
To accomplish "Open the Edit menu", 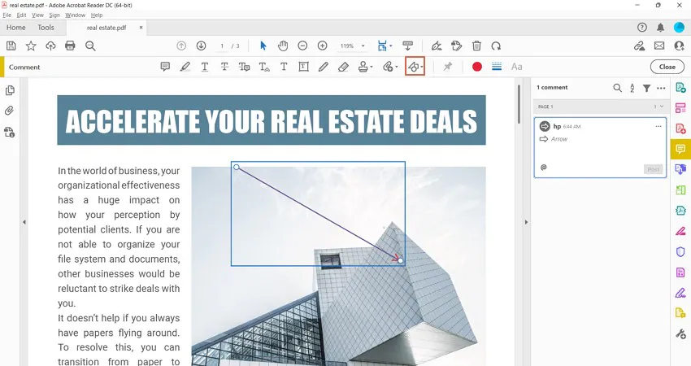I will click(22, 15).
